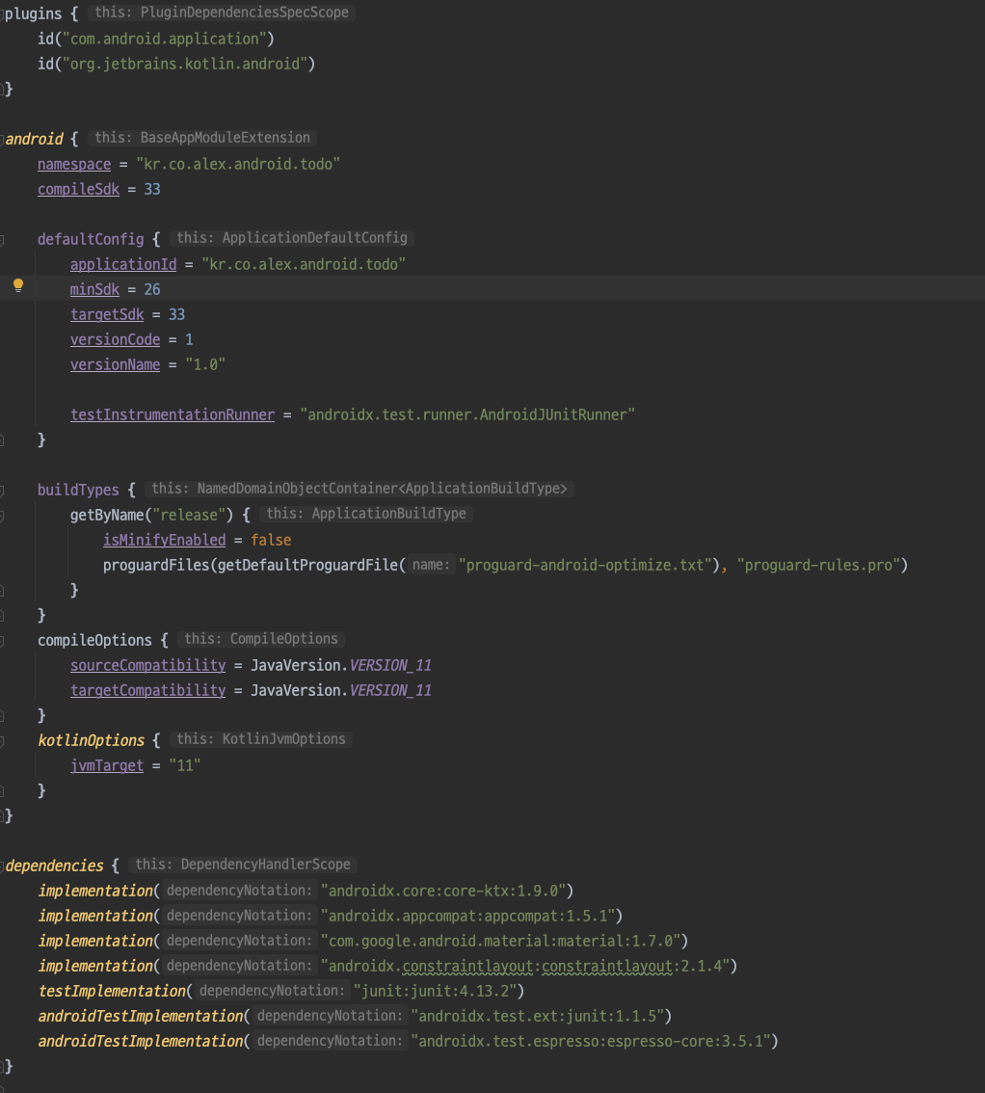Click the compileSdk value 33
Image resolution: width=985 pixels, height=1093 pixels.
click(x=152, y=190)
